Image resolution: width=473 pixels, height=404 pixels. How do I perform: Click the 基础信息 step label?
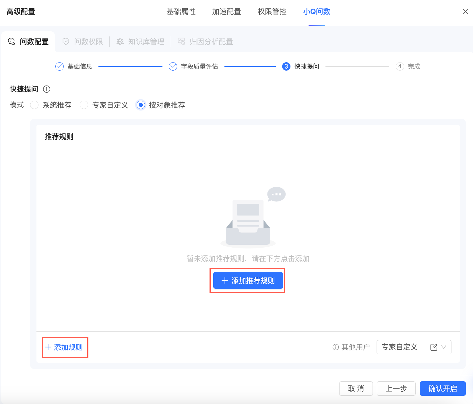tap(80, 66)
